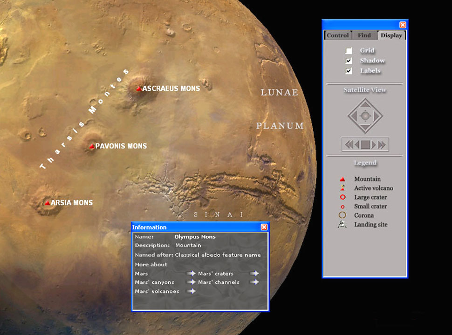Image resolution: width=452 pixels, height=335 pixels.
Task: Enable the Grid checkbox
Action: 349,51
